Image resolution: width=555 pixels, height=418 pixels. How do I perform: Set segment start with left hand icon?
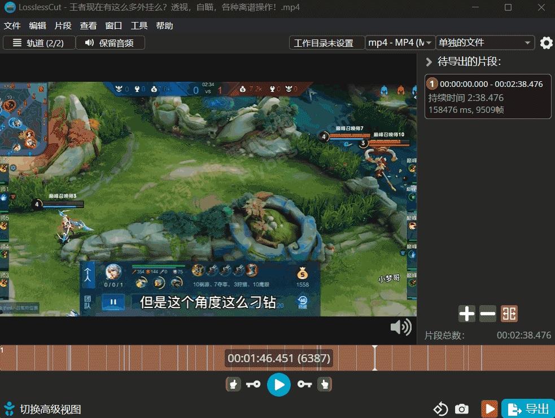point(233,384)
